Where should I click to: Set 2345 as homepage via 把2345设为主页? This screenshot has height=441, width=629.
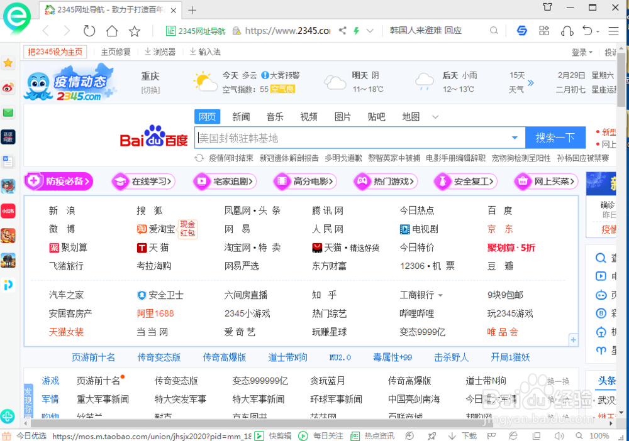click(x=54, y=52)
